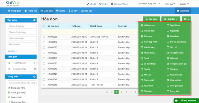Go to the first page arrow icon
The width and height of the screenshot is (199, 103).
pos(107,92)
